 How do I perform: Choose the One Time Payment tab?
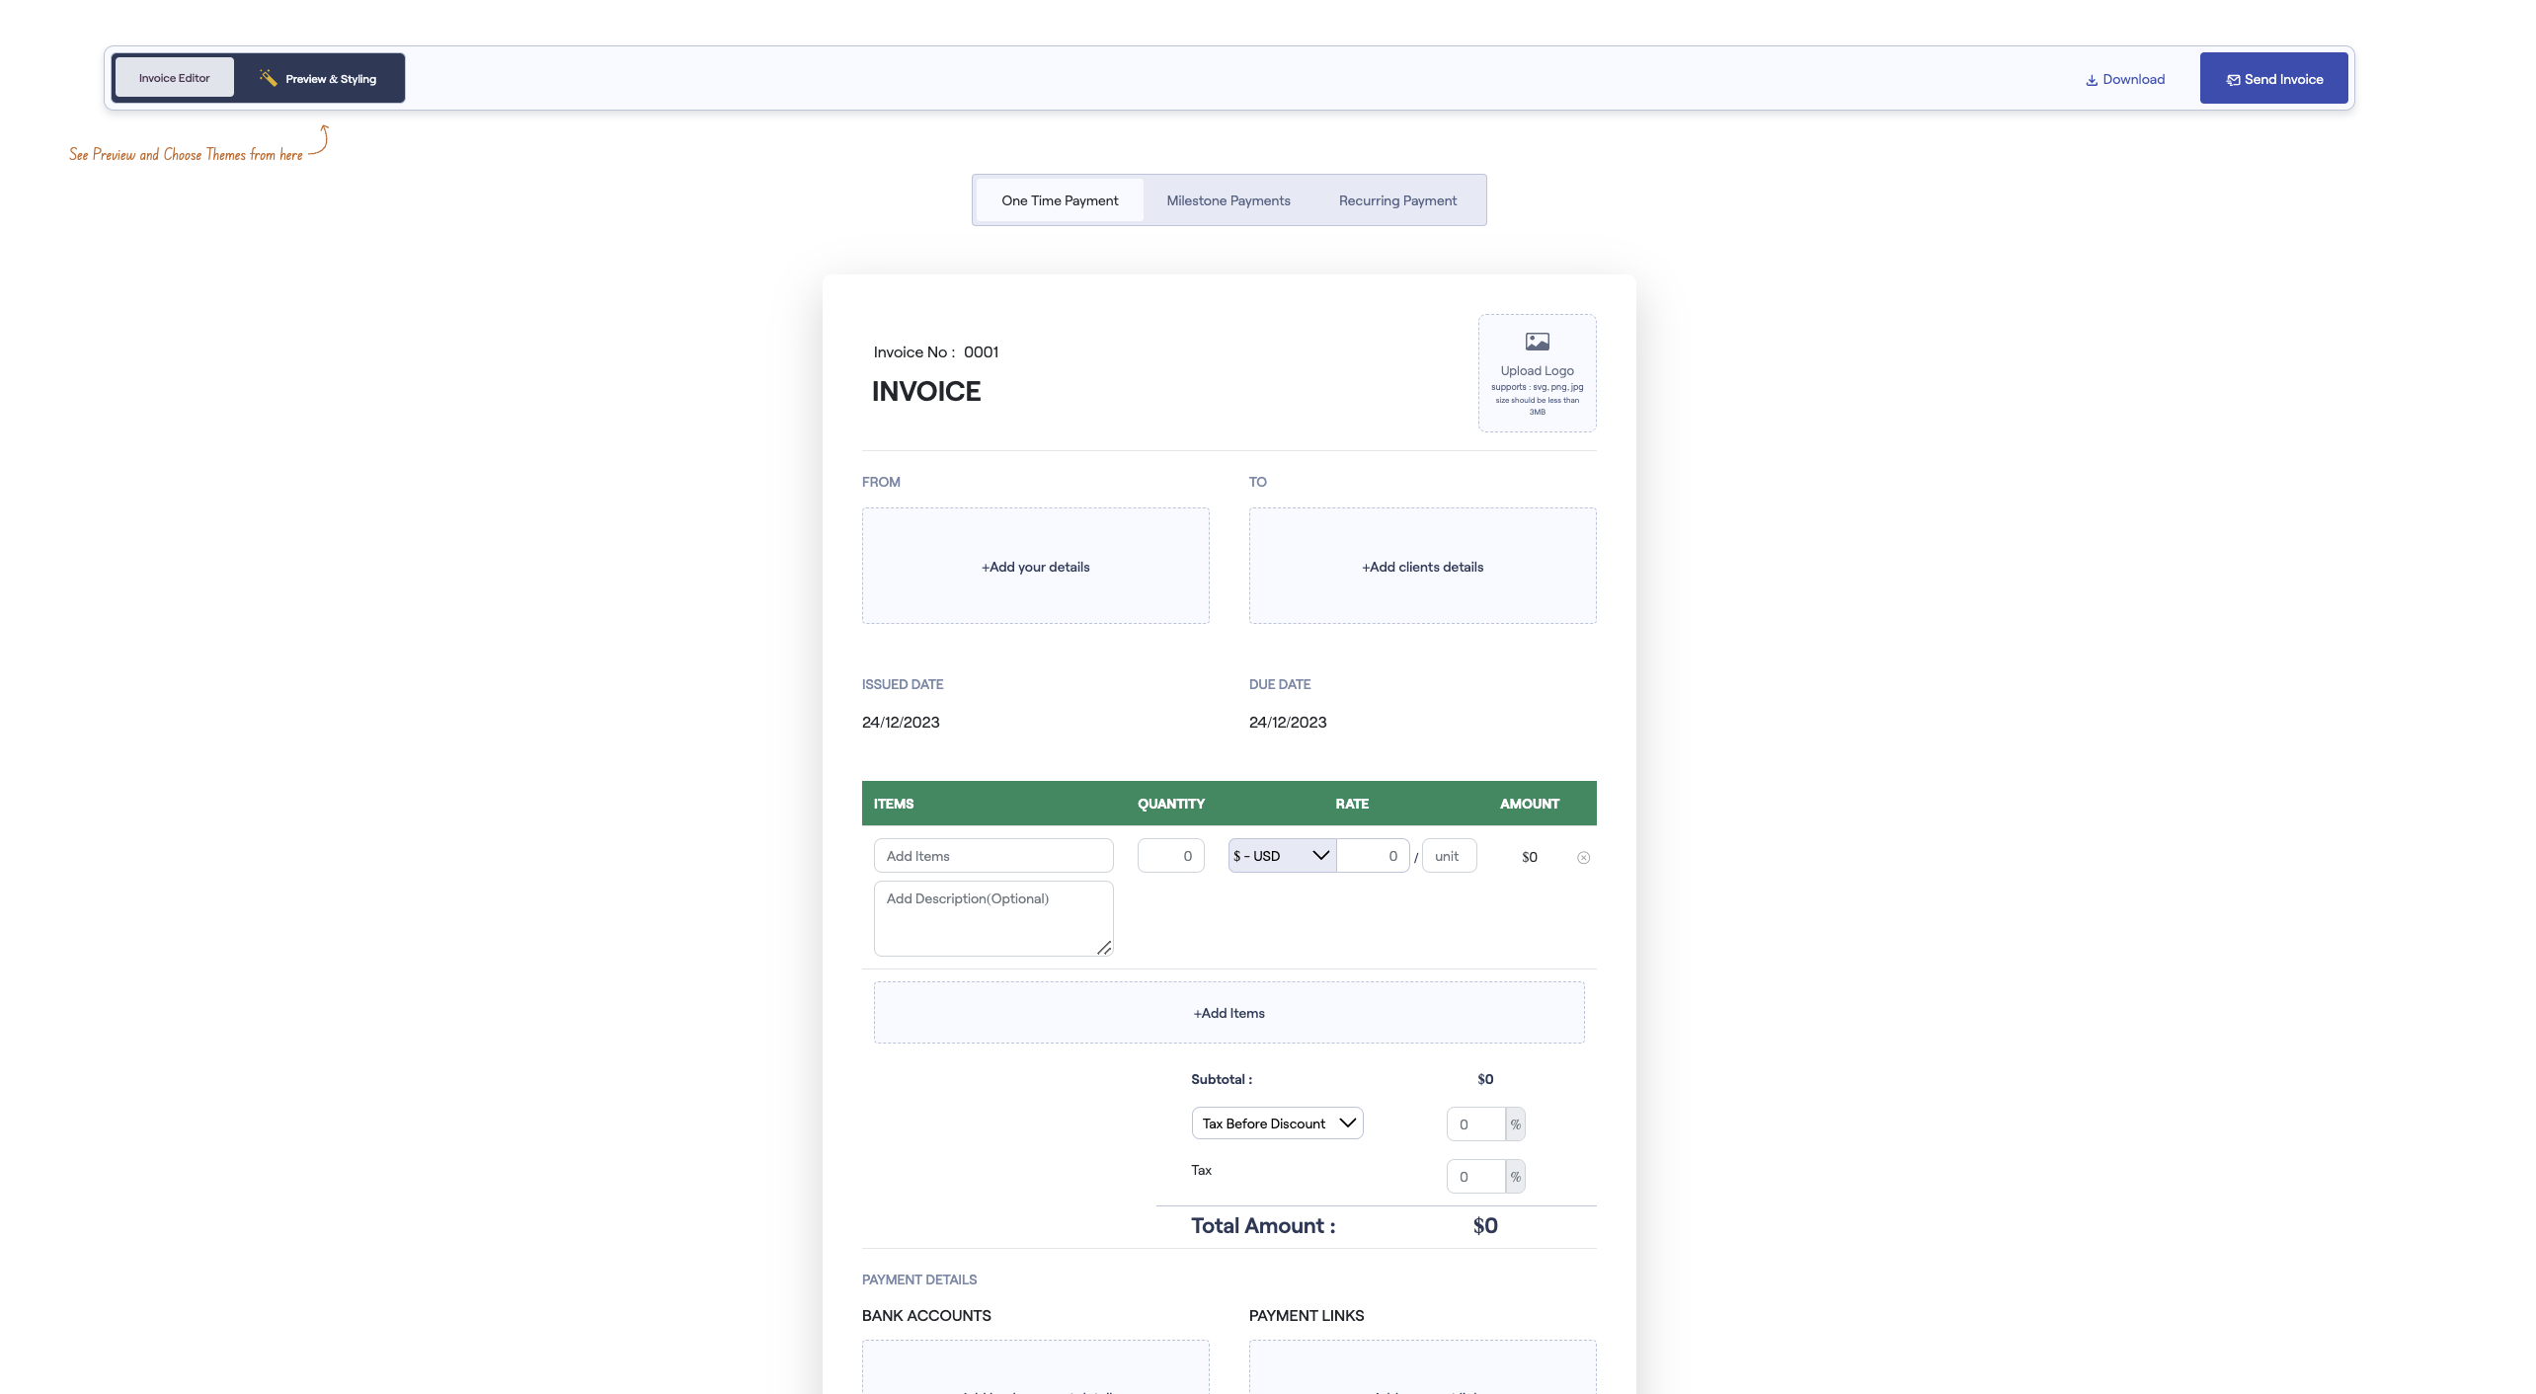(x=1059, y=200)
